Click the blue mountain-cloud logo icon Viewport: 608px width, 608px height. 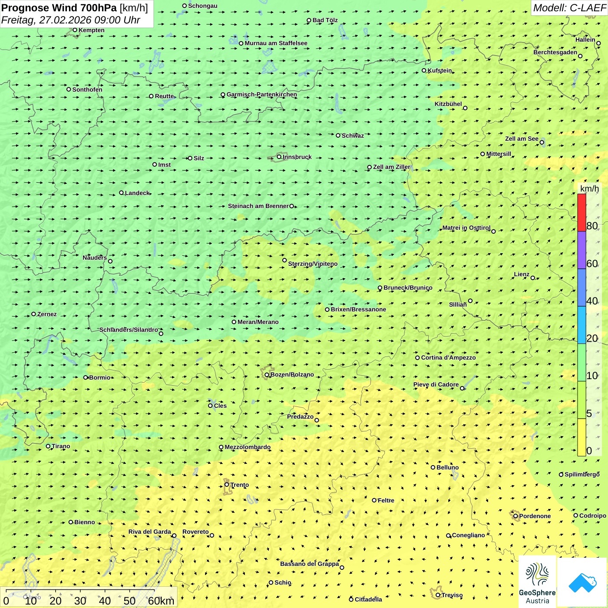click(x=582, y=582)
